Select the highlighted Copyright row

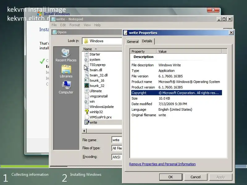[177, 93]
